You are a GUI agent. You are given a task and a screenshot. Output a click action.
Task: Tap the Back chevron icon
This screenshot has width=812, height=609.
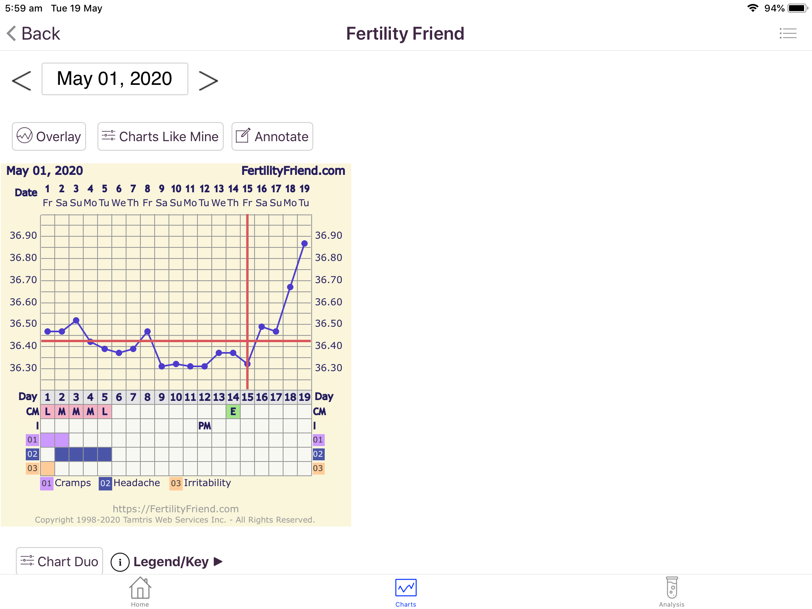[x=11, y=33]
